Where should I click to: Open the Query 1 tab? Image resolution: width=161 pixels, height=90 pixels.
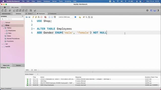pos(30,14)
